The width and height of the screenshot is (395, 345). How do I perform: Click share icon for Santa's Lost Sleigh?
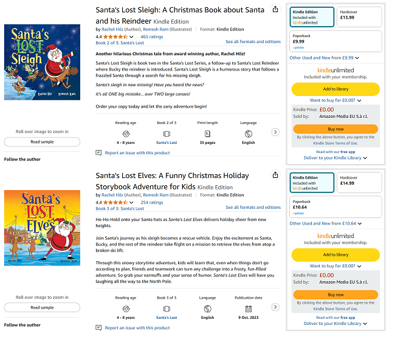[276, 10]
